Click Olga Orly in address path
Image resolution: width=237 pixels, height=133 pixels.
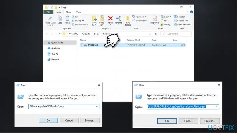pyautogui.click(x=74, y=34)
